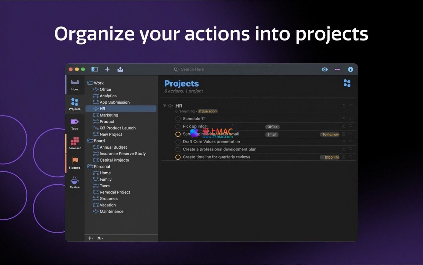Screen dimensions: 423x265
Task: Complete Create timeline for quarterly reviews
Action: click(x=178, y=157)
